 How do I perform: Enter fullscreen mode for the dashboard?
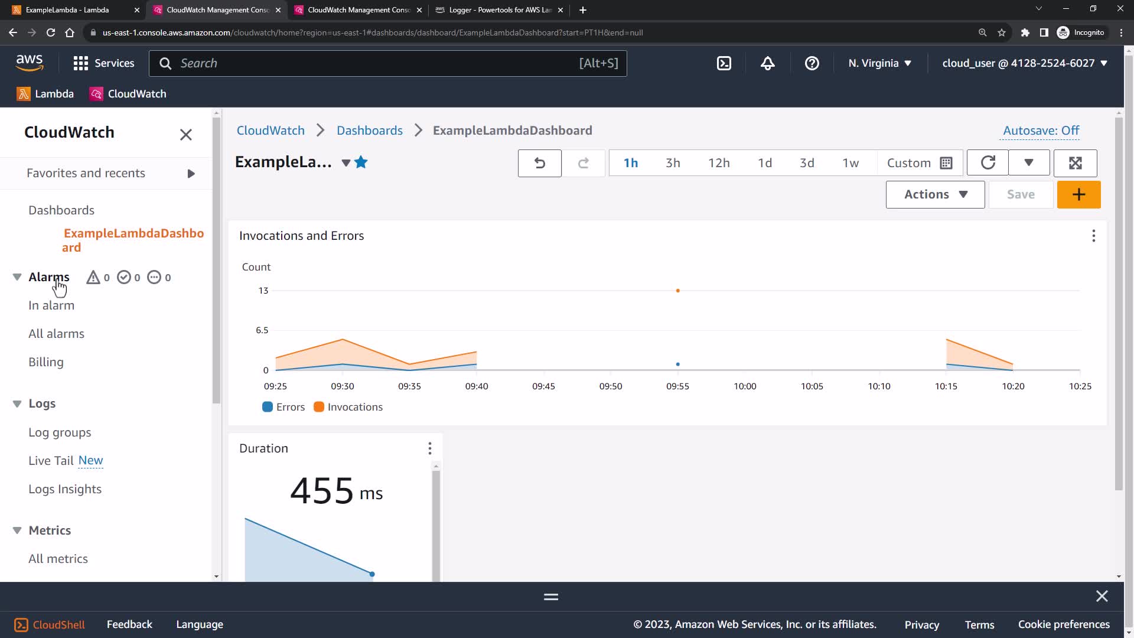[1075, 163]
